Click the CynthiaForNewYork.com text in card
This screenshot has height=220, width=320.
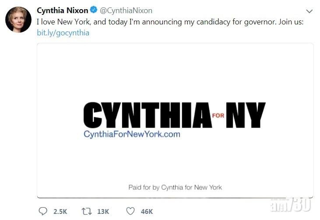[132, 134]
